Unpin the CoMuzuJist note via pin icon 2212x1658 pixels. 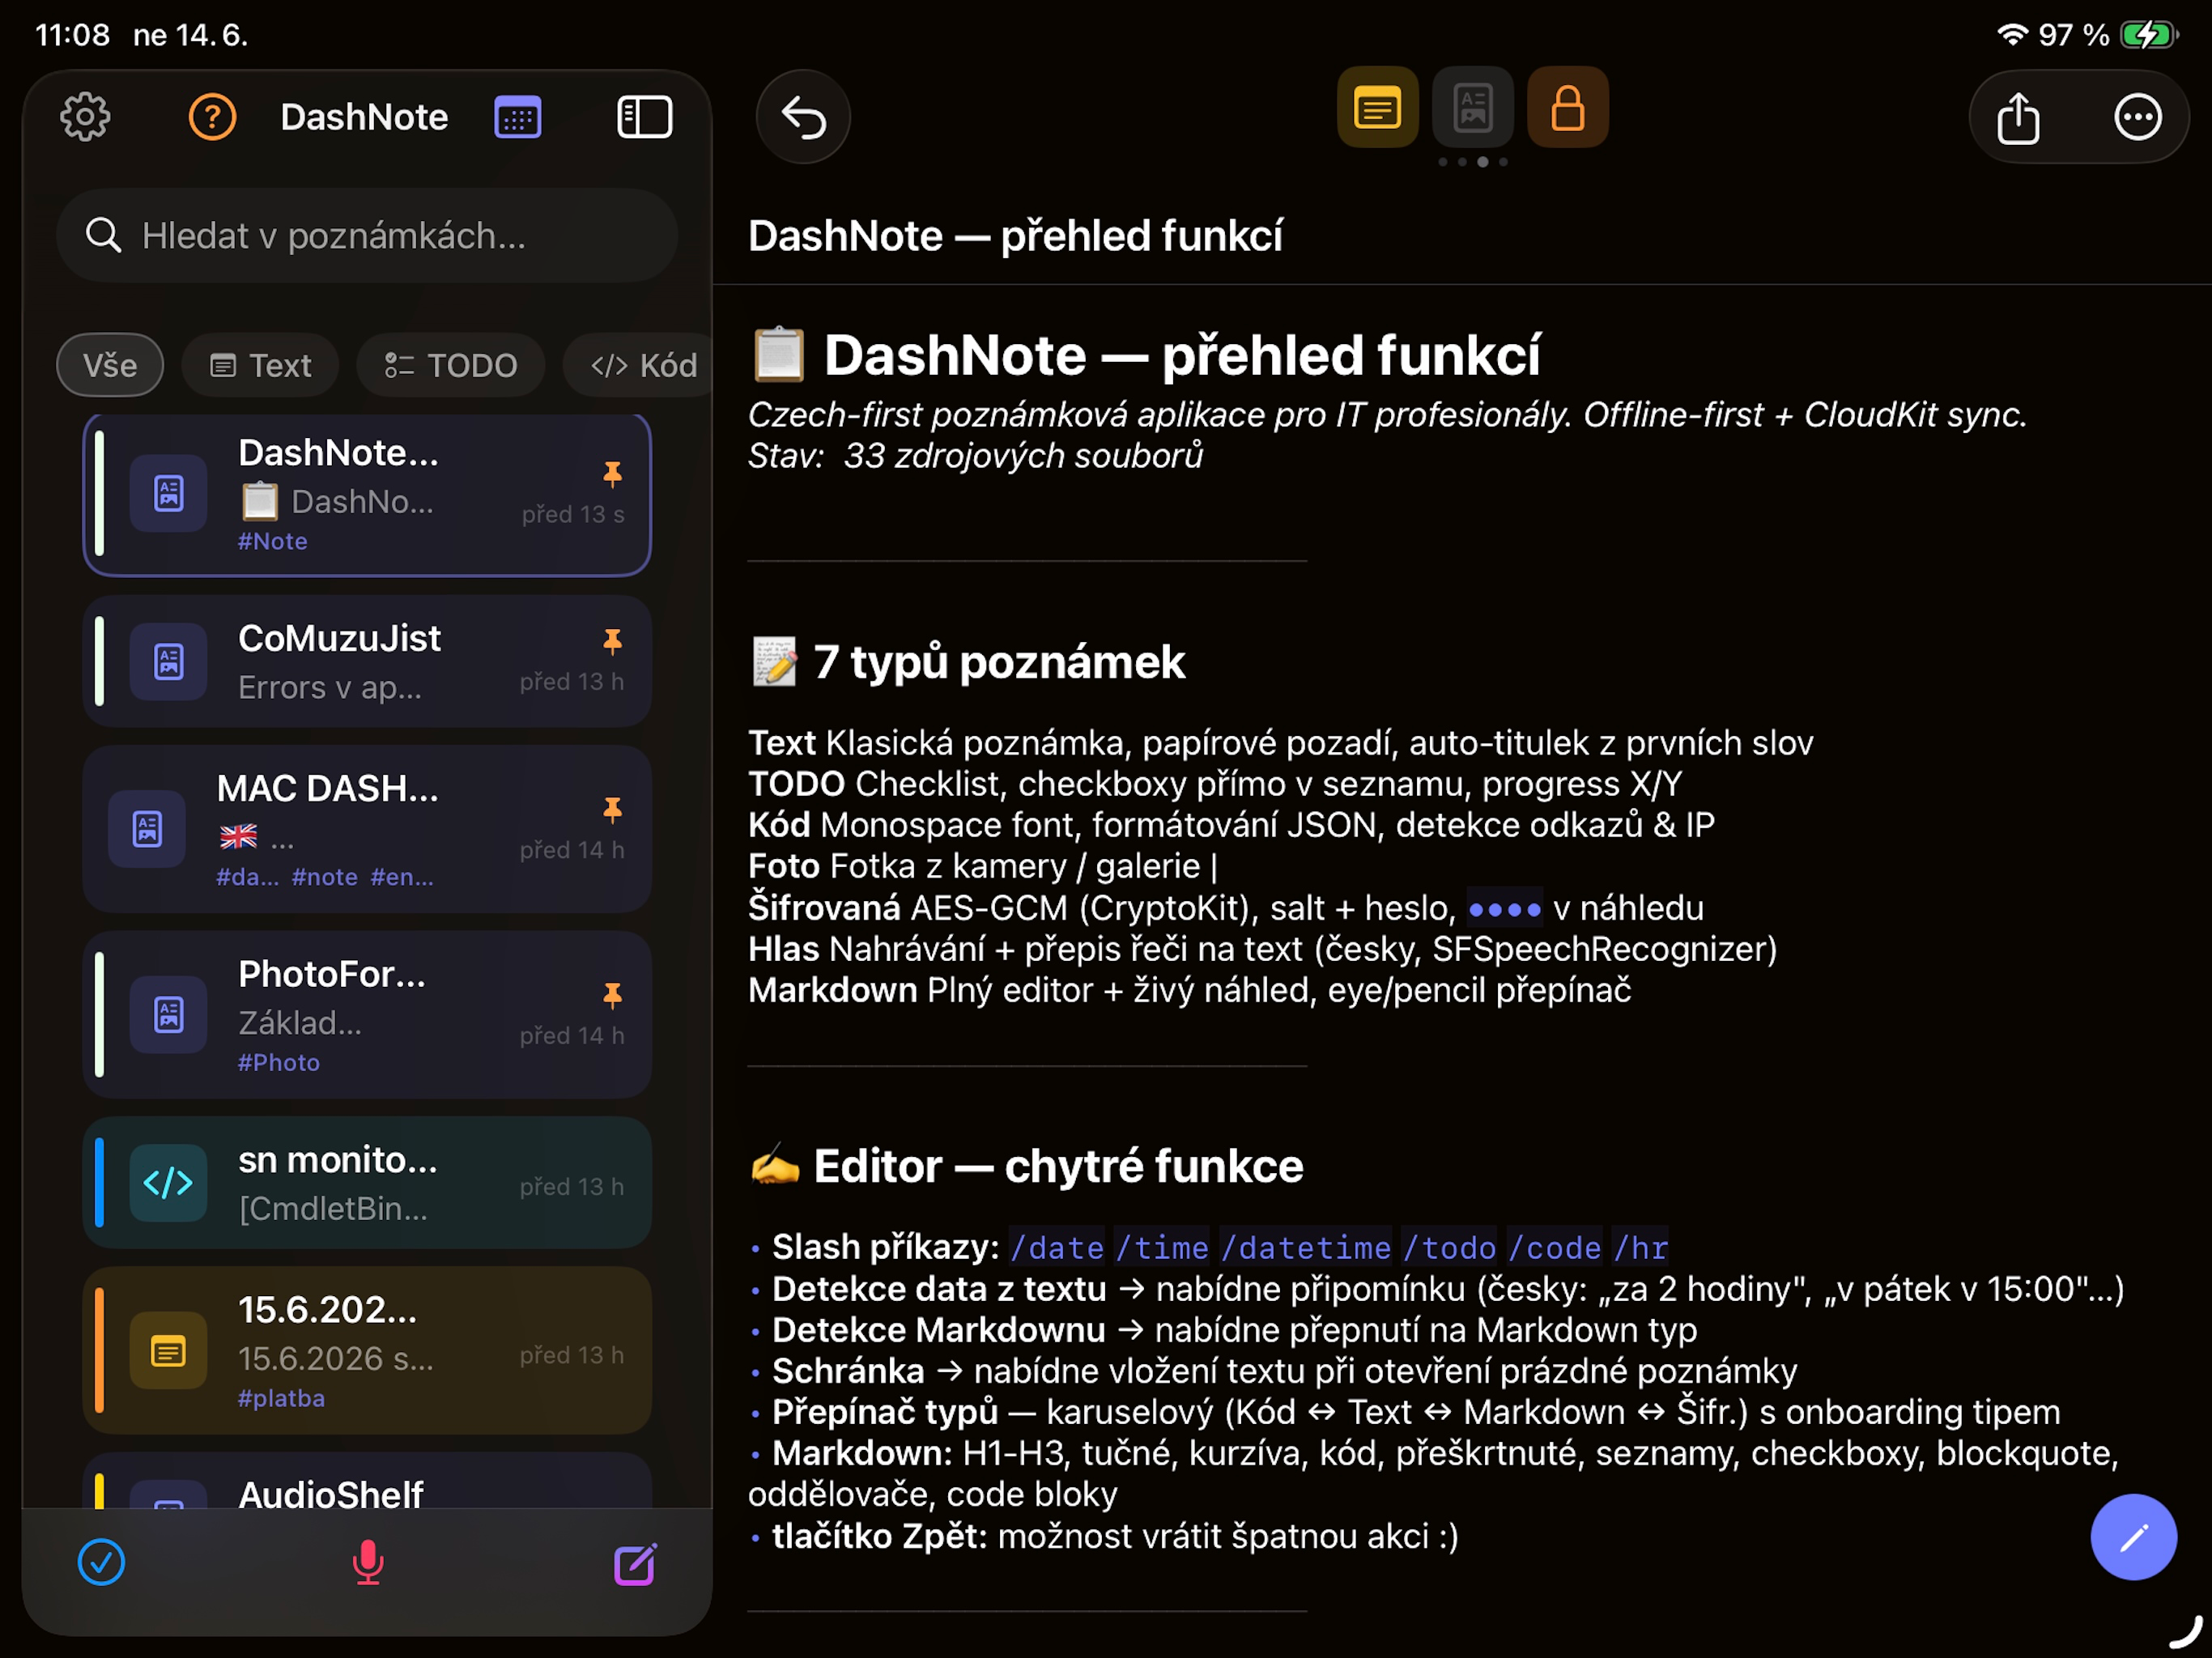pos(612,641)
